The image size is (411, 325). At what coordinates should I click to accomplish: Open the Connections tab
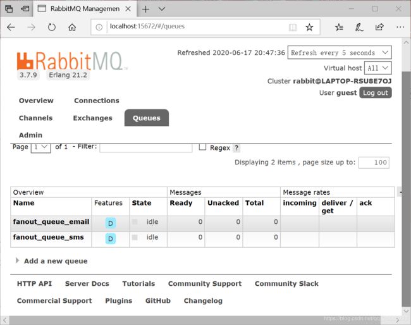(97, 101)
